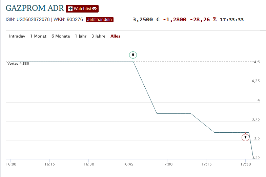
Task: Click the 3,75 y-axis label
Action: pyautogui.click(x=255, y=119)
